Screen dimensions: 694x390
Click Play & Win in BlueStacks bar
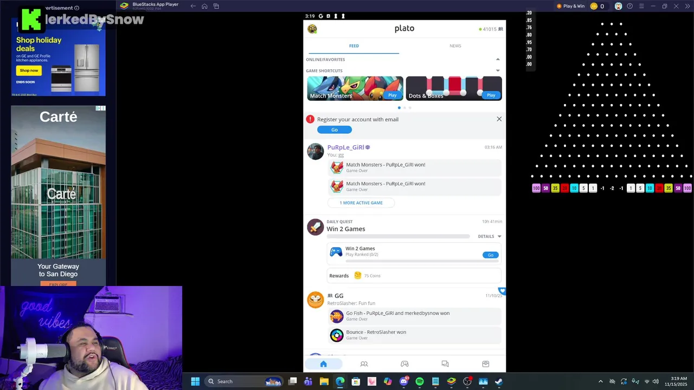pyautogui.click(x=570, y=6)
